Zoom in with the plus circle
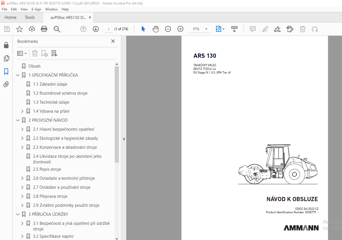Viewport: 342px width, 240px height. pyautogui.click(x=180, y=29)
